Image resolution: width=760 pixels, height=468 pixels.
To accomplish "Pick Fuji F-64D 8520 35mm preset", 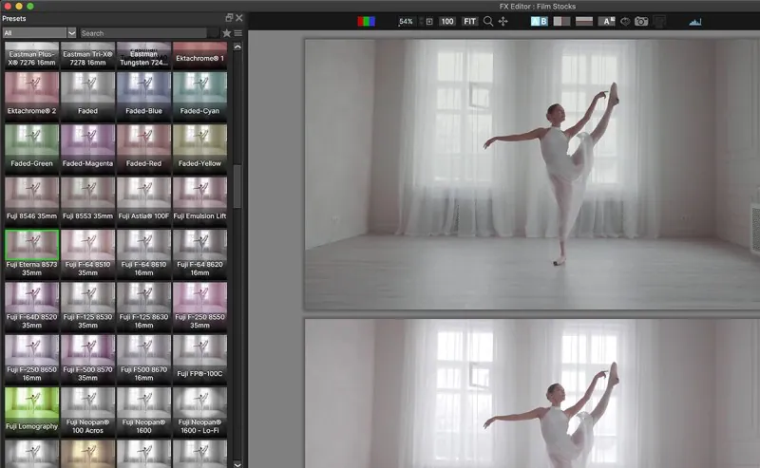I will pyautogui.click(x=31, y=307).
